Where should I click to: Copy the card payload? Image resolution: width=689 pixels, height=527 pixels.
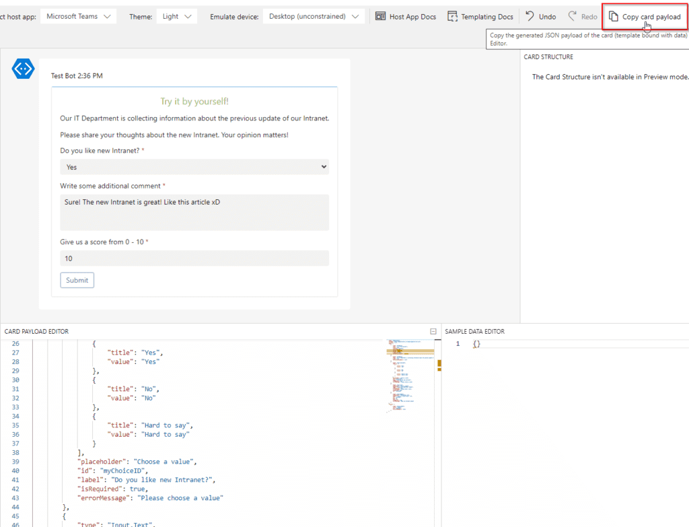tap(645, 16)
